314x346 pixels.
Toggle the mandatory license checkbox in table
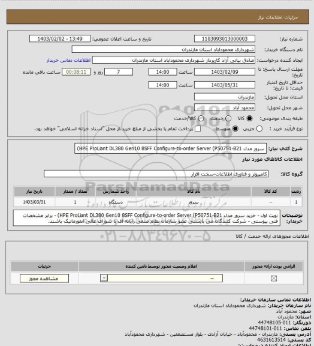coord(274,279)
